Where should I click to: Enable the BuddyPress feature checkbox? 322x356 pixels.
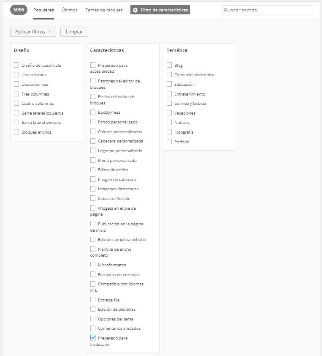click(93, 112)
